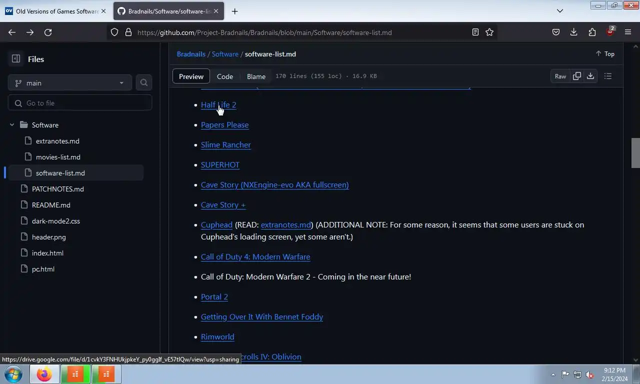Go back in browser history

[12, 32]
